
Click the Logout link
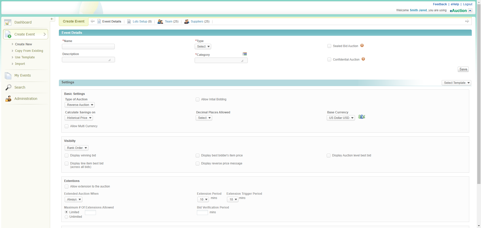[467, 4]
